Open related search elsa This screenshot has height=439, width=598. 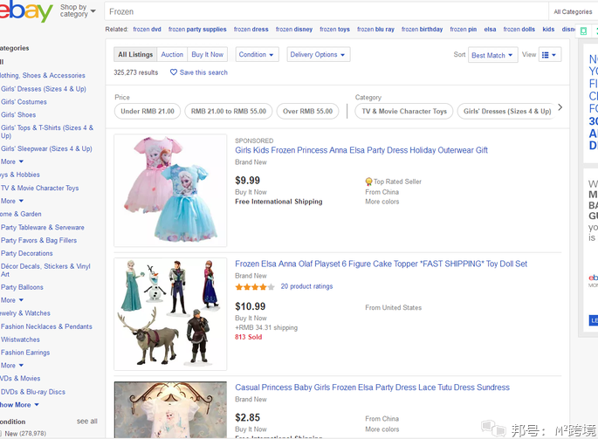[490, 30]
